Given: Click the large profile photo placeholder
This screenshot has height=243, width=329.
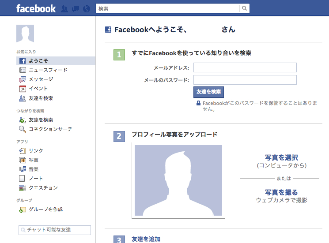Looking at the screenshot, I should [178, 180].
